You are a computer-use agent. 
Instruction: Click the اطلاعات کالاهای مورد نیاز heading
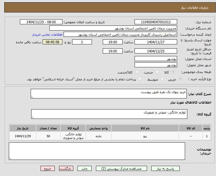click(x=191, y=102)
